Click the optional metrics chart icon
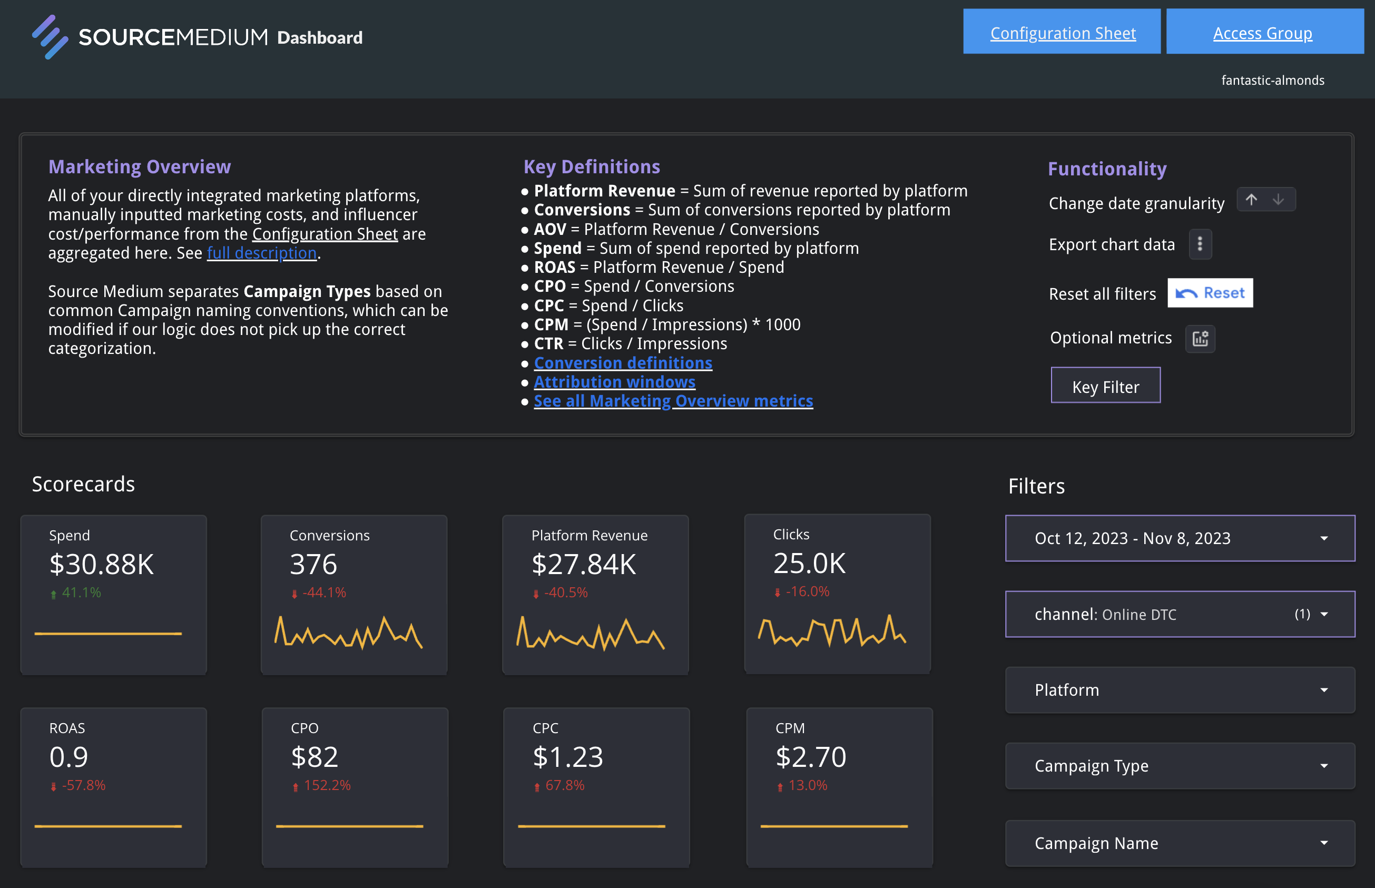1375x888 pixels. pyautogui.click(x=1200, y=339)
